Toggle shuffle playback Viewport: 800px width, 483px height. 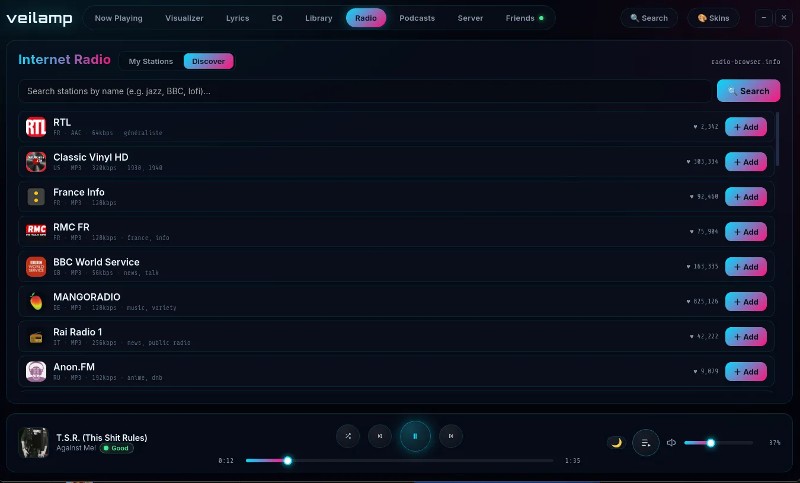[x=348, y=436]
